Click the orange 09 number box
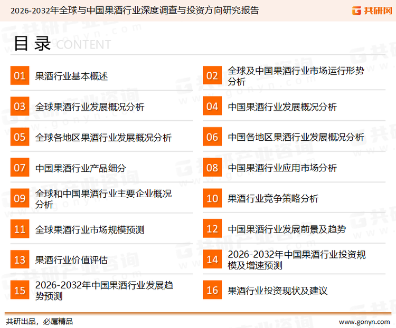Viewport: 396px width, 328px height. pos(20,198)
